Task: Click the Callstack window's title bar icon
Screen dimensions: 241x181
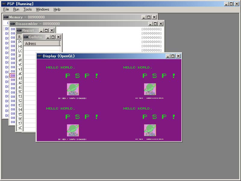Action: pyautogui.click(x=26, y=37)
